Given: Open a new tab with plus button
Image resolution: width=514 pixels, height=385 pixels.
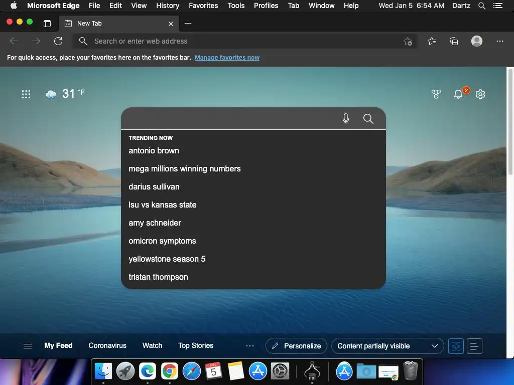Looking at the screenshot, I should (x=188, y=23).
